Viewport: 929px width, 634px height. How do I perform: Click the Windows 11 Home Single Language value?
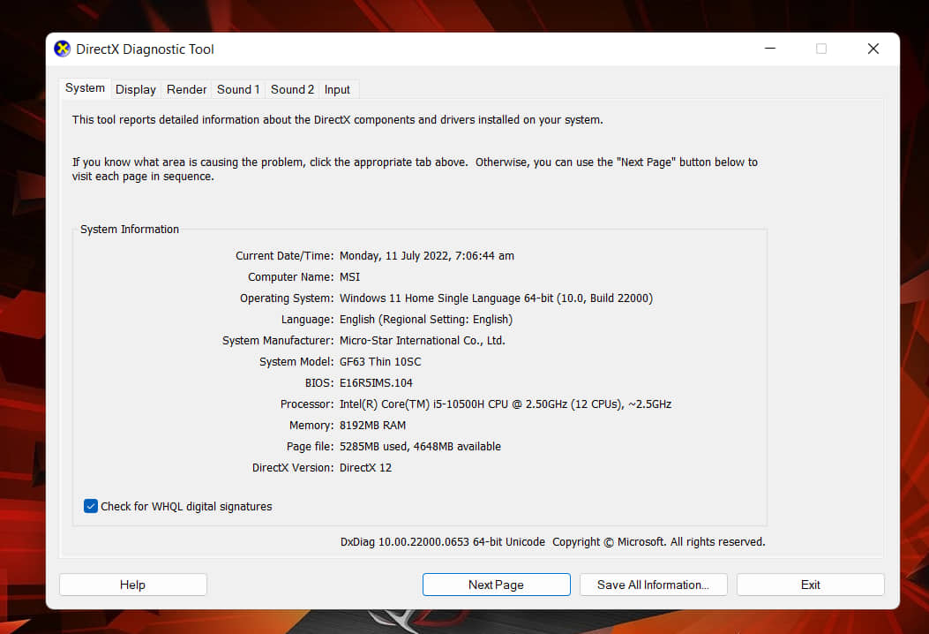coord(496,298)
